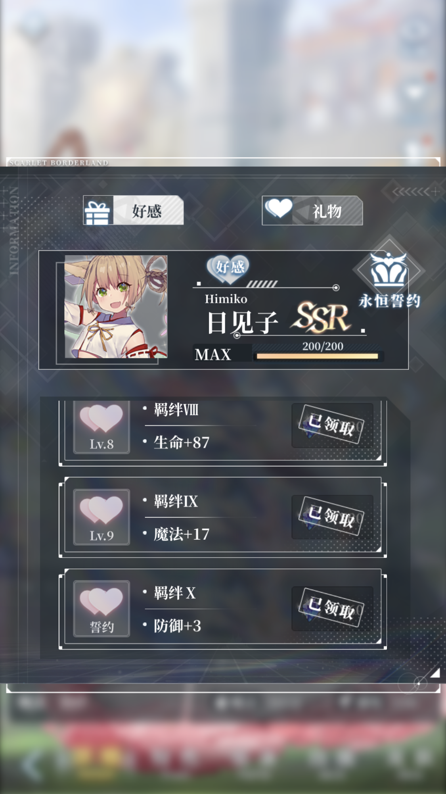Click 已领取 stamp for 羁绊IX

point(332,517)
